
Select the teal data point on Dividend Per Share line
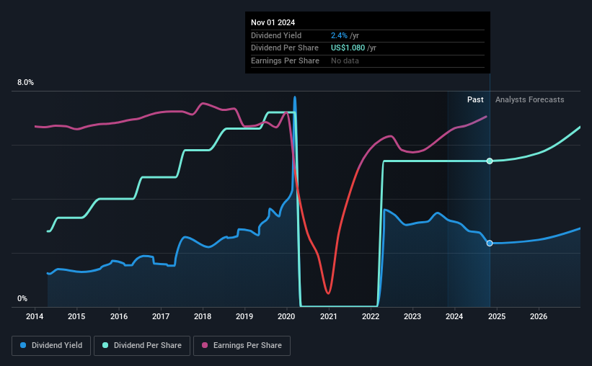(490, 161)
